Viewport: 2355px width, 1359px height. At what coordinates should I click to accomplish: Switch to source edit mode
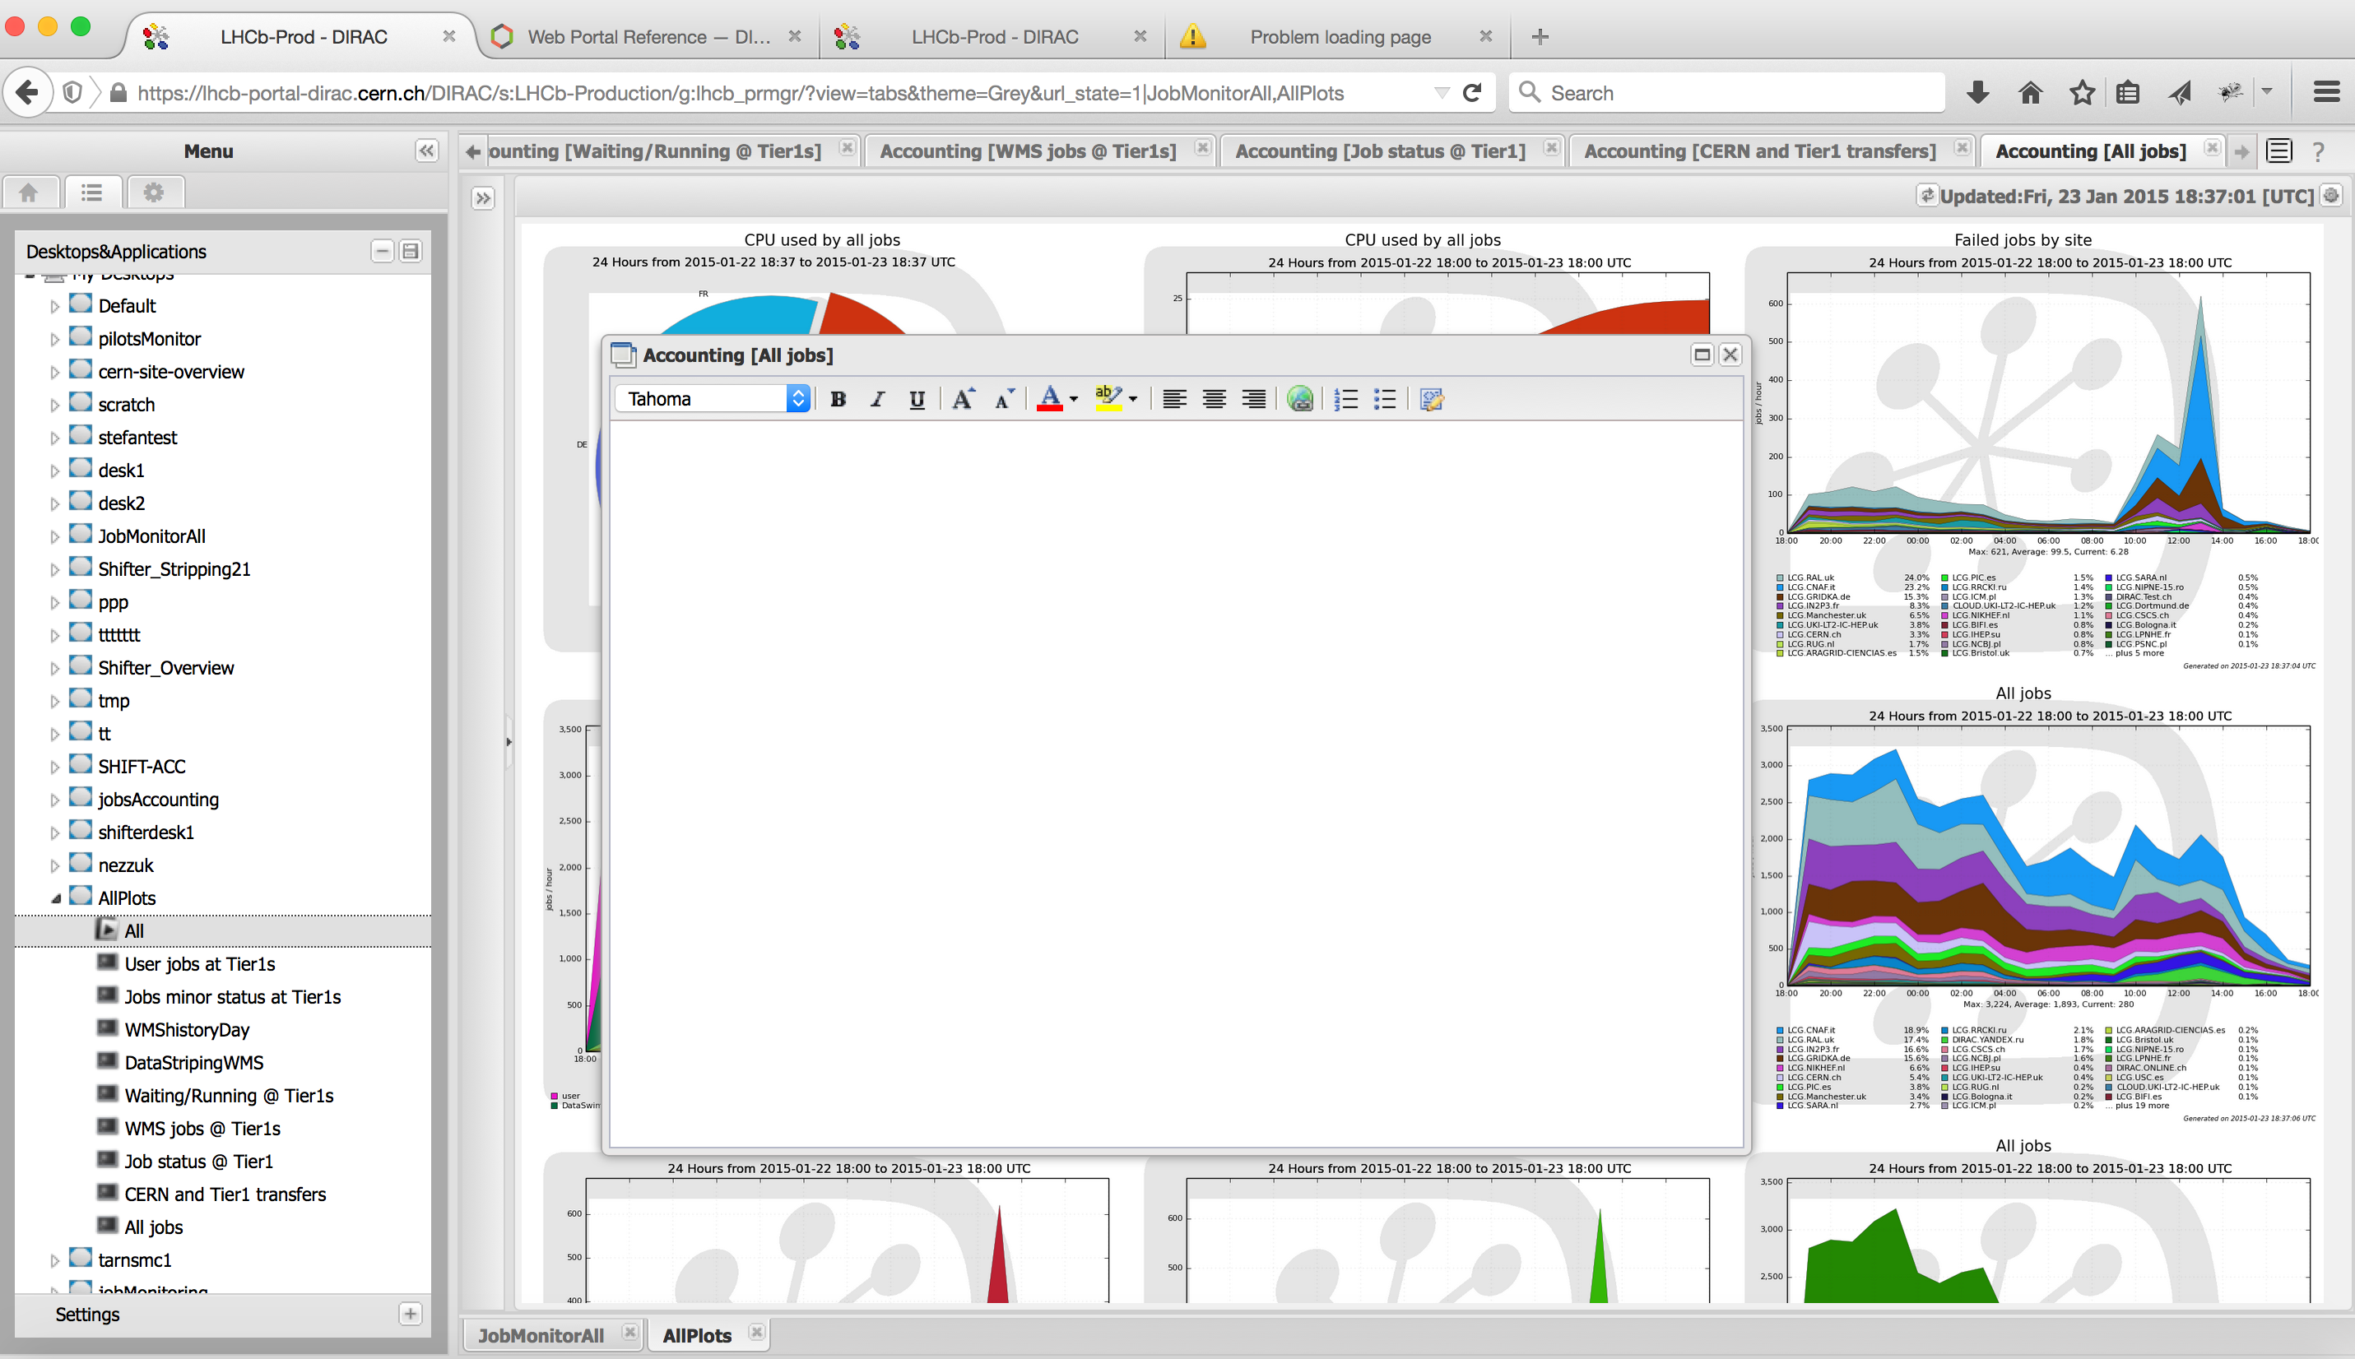[1431, 400]
